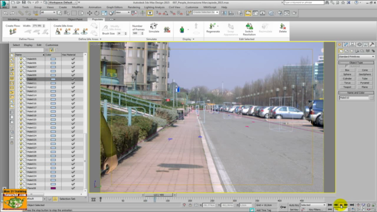The width and height of the screenshot is (377, 212).
Task: Open the Utilities hammer tab in command panel
Action: (372, 45)
